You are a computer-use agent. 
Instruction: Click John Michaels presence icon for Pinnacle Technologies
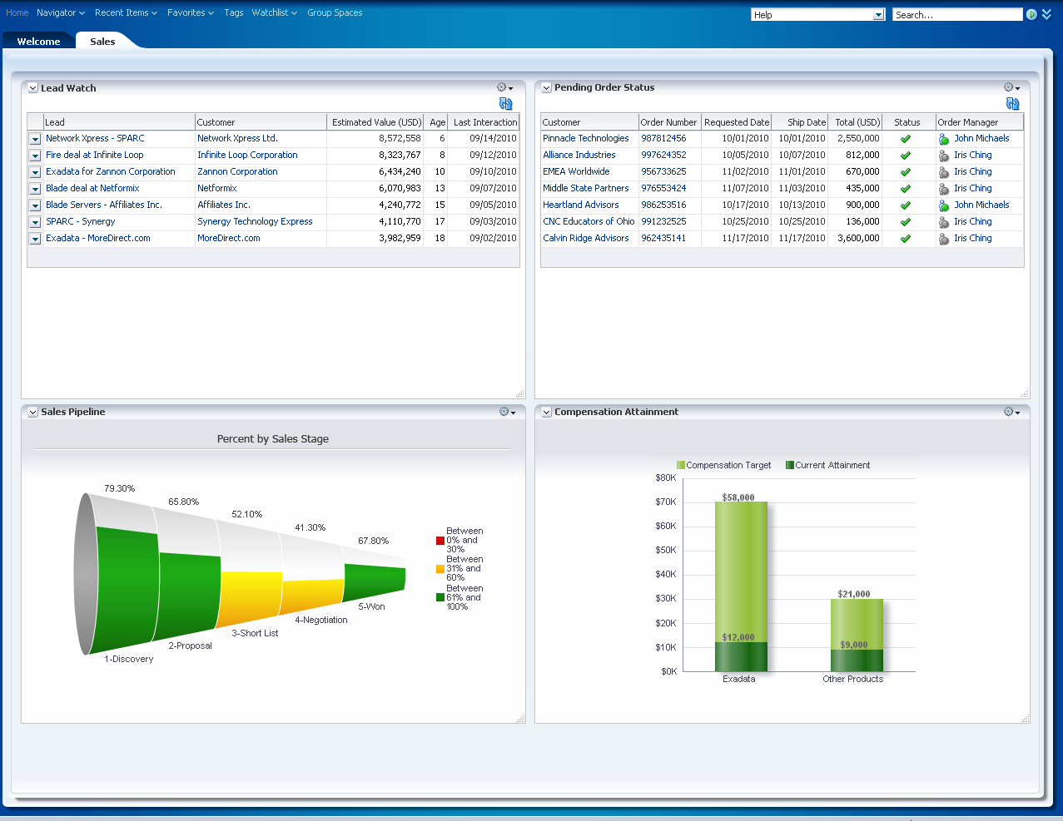coord(944,139)
